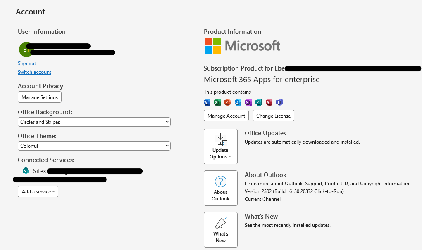
Task: Click the Microsoft four-square logo
Action: [x=212, y=45]
